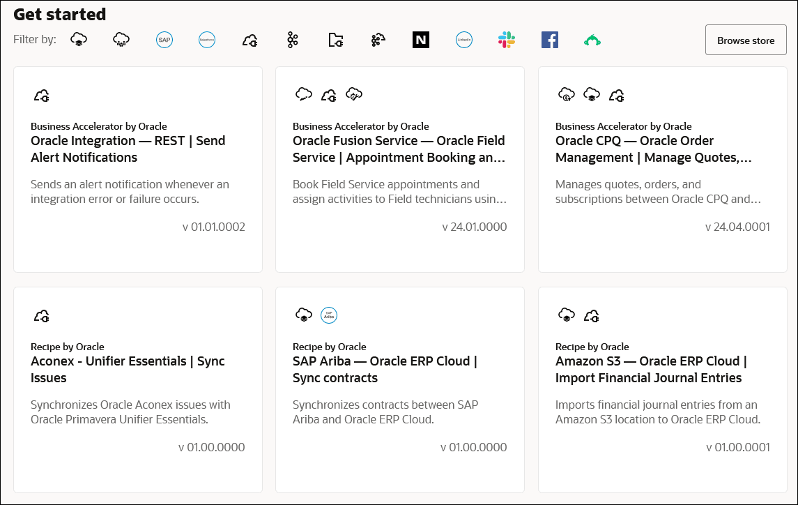Open Oracle CPQ — Oracle Order Management accelerator
798x505 pixels.
(x=654, y=149)
